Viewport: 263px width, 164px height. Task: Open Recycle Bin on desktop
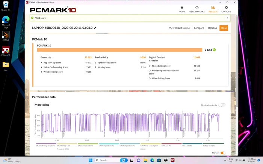[x=6, y=6]
